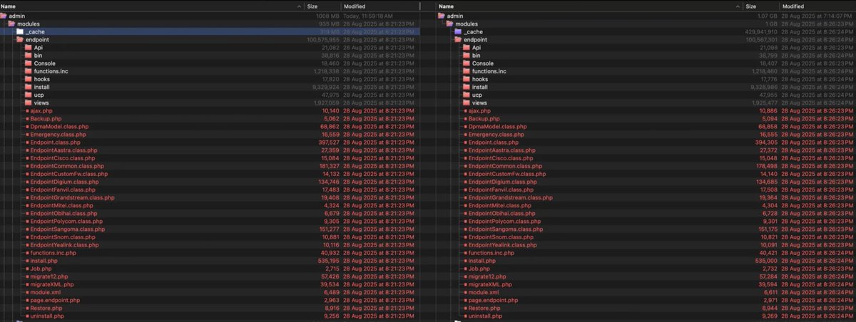Click the views folder icon in left pane
Viewport: 856px width, 322px height.
tap(29, 103)
